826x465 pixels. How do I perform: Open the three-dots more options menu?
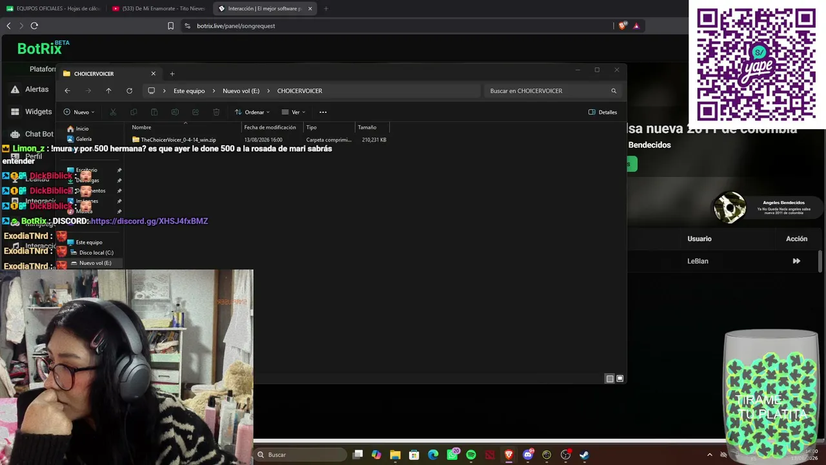pyautogui.click(x=323, y=112)
